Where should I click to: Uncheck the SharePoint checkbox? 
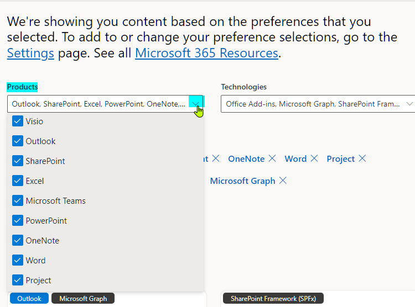coord(18,161)
